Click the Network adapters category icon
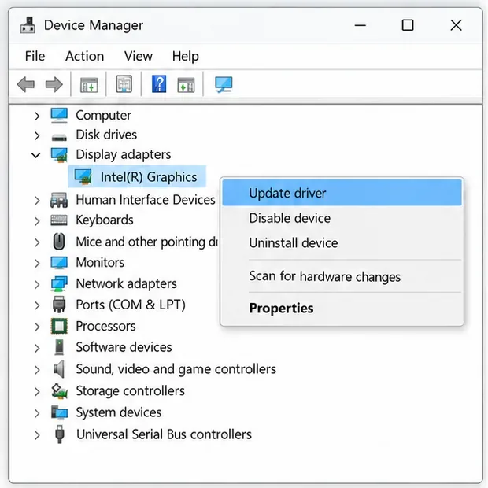 click(59, 283)
